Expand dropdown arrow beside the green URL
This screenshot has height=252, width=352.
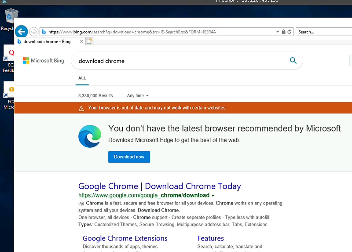(x=213, y=196)
